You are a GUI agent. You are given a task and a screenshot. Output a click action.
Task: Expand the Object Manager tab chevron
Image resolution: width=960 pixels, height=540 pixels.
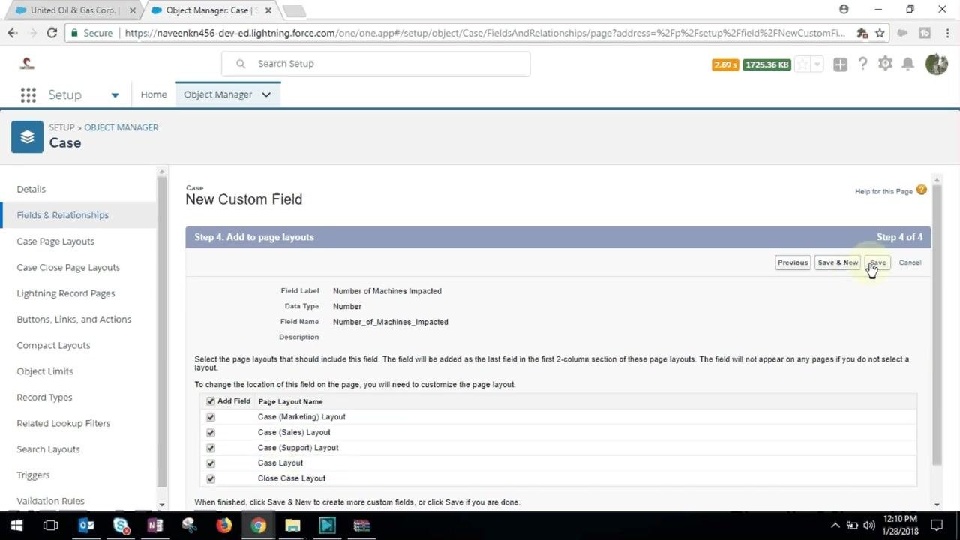[266, 94]
